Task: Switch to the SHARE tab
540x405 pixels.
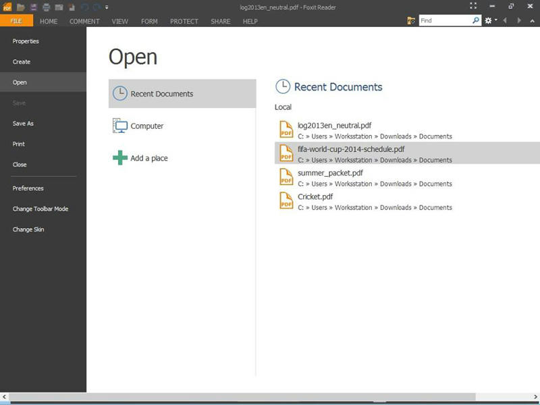Action: coord(221,22)
